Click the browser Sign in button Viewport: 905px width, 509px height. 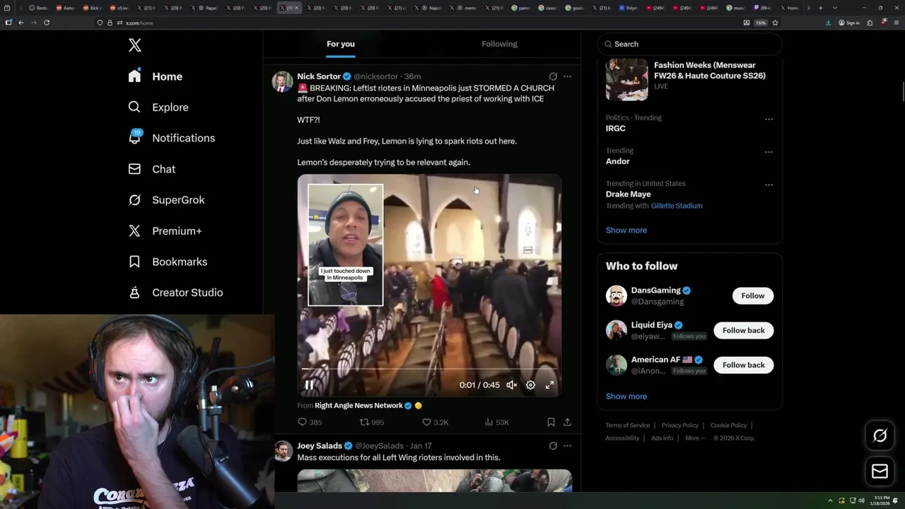[x=849, y=23]
